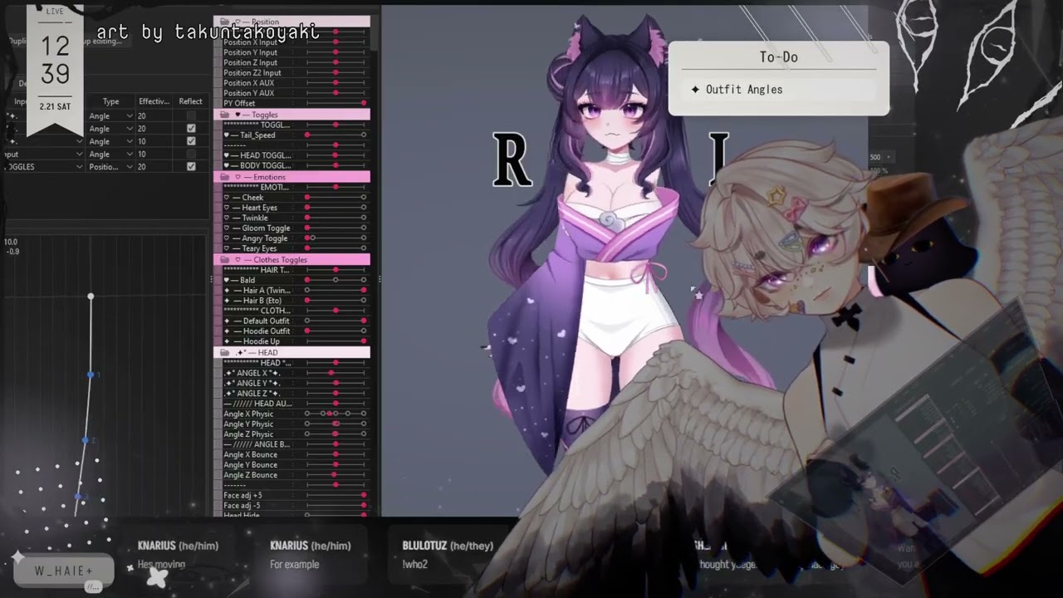Adjust the Default Outfit slider
The height and width of the screenshot is (598, 1063).
click(x=336, y=321)
